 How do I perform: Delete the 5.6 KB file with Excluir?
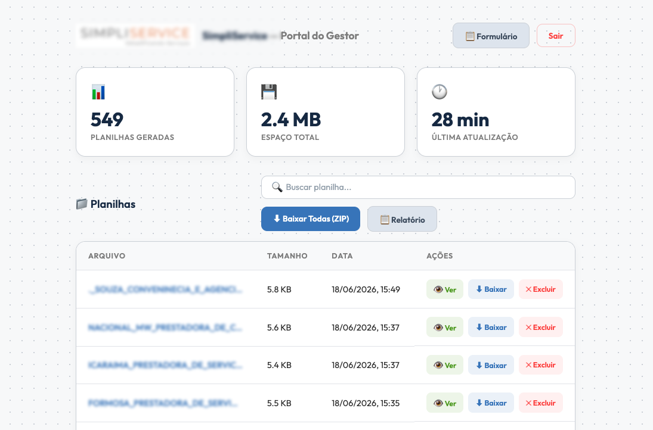540,328
